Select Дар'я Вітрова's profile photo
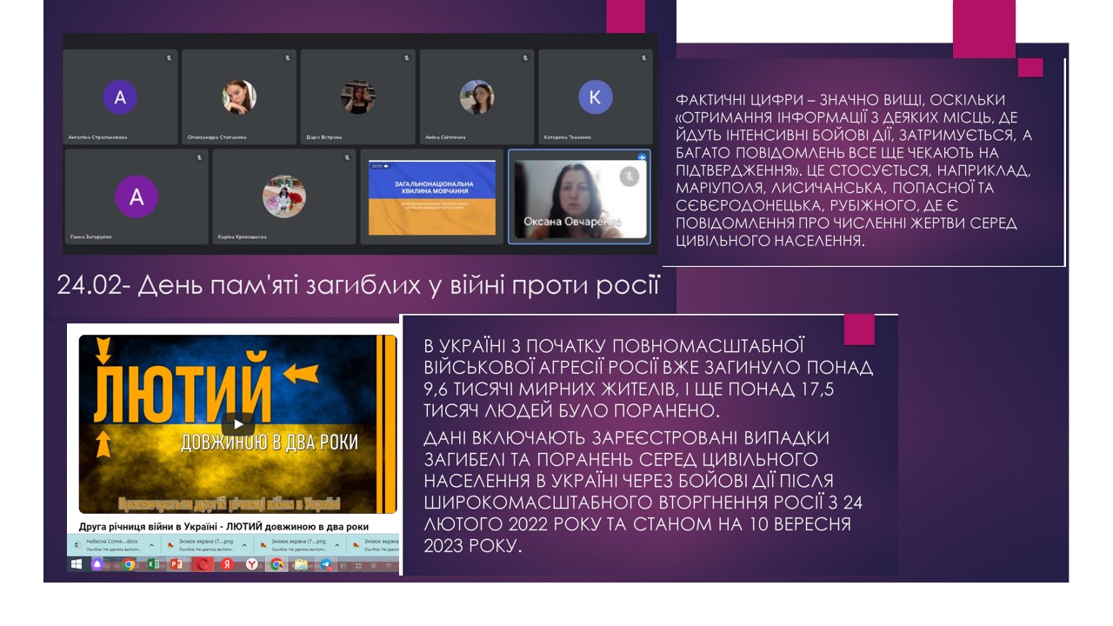 [x=357, y=97]
